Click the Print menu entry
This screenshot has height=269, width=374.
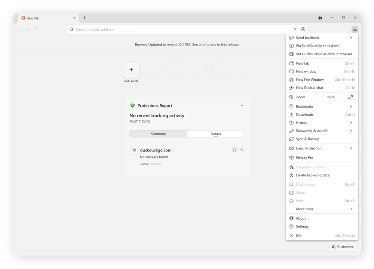coord(322,201)
